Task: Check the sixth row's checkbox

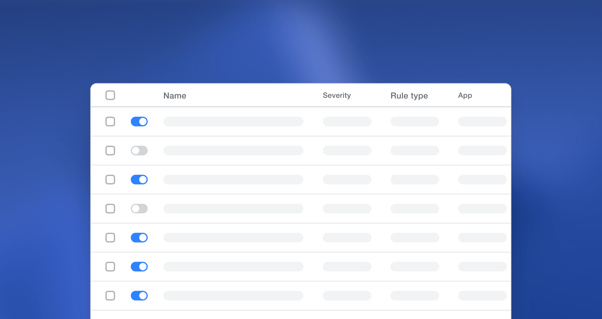Action: [x=110, y=267]
